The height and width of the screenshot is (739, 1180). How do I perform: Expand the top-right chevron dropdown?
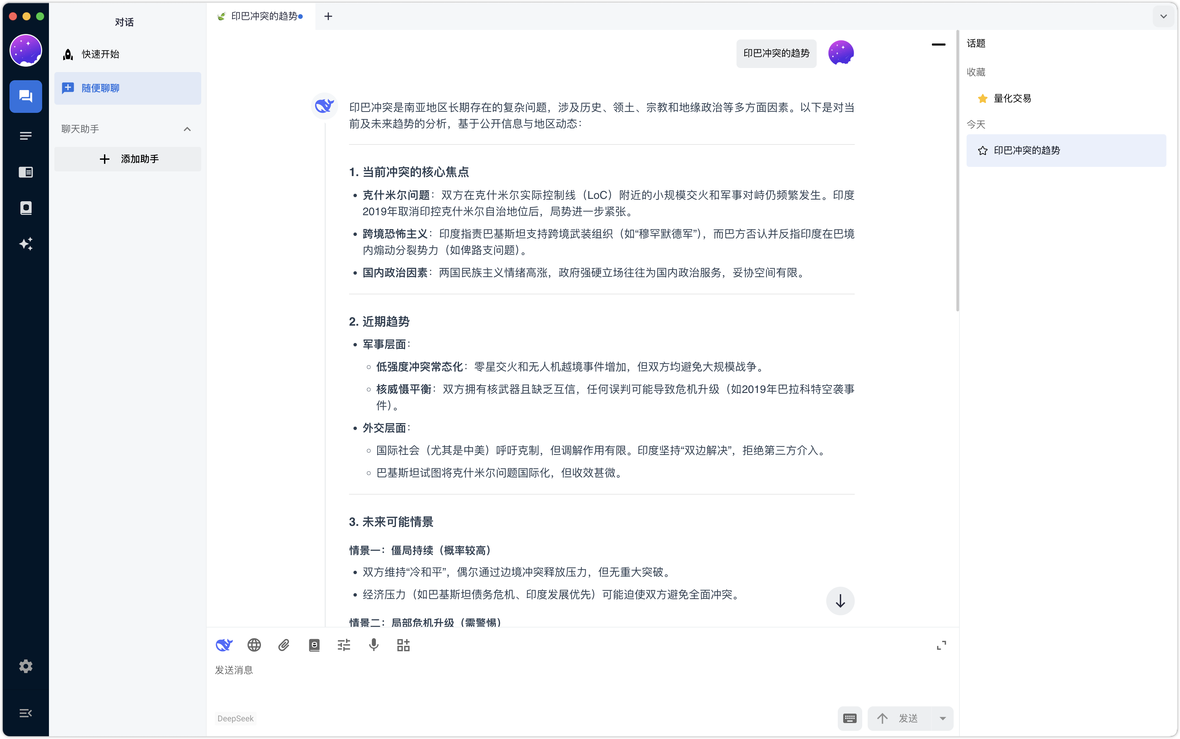(1163, 17)
